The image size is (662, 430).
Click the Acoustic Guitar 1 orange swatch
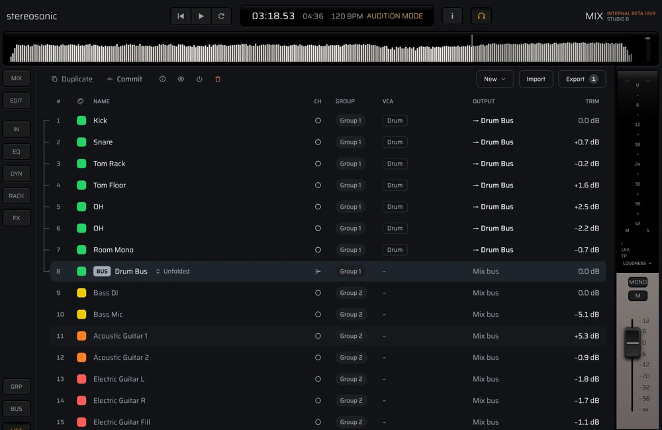point(81,336)
